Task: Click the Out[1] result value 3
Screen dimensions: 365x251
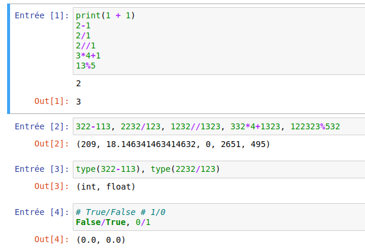Action: [x=79, y=102]
